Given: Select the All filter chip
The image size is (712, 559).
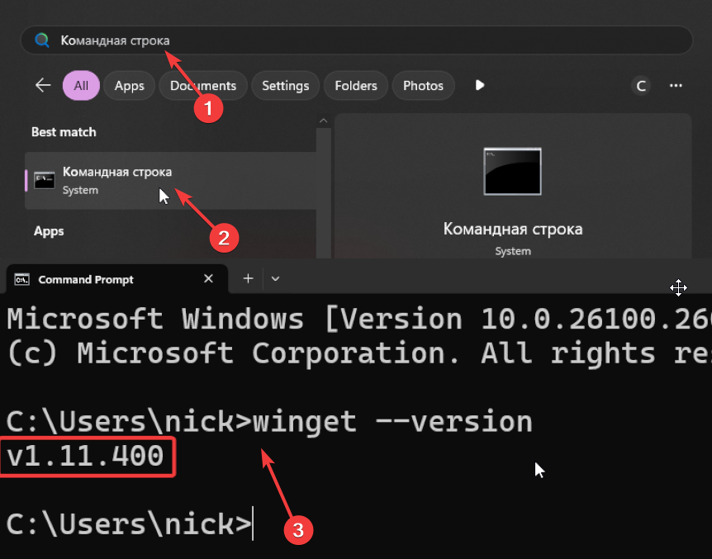Looking at the screenshot, I should tap(81, 85).
